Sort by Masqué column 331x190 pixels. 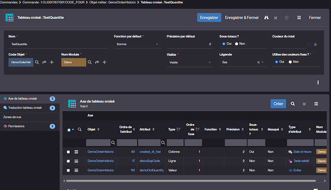282,129
